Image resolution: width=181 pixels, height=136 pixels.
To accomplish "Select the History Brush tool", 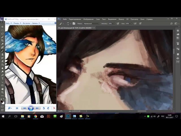I will pos(2,58).
